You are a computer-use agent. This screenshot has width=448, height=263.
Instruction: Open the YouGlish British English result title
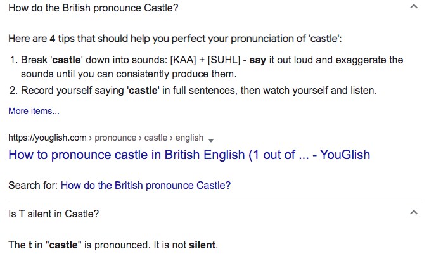point(189,155)
